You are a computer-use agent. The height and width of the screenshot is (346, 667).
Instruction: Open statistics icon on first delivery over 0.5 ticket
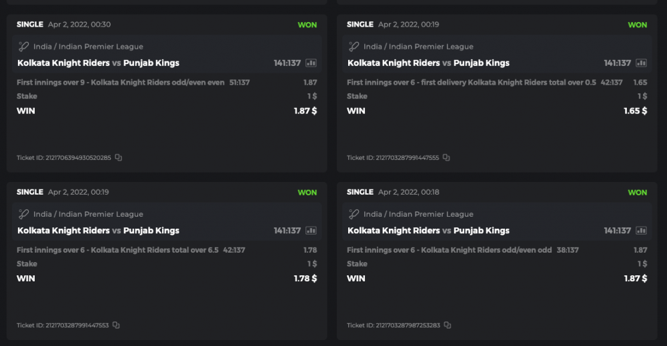click(x=641, y=63)
